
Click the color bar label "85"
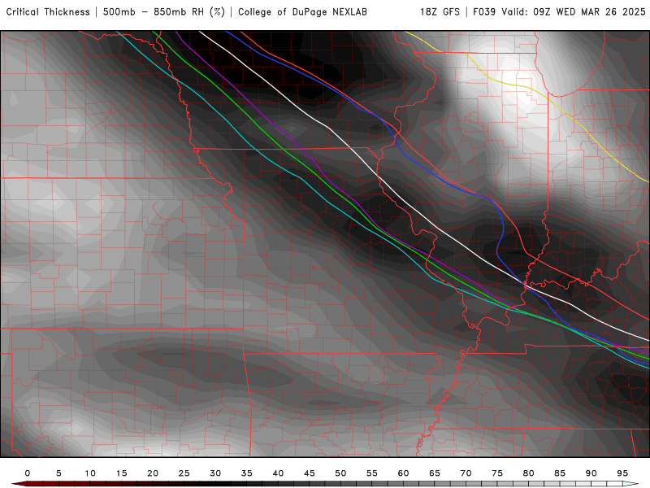point(560,473)
